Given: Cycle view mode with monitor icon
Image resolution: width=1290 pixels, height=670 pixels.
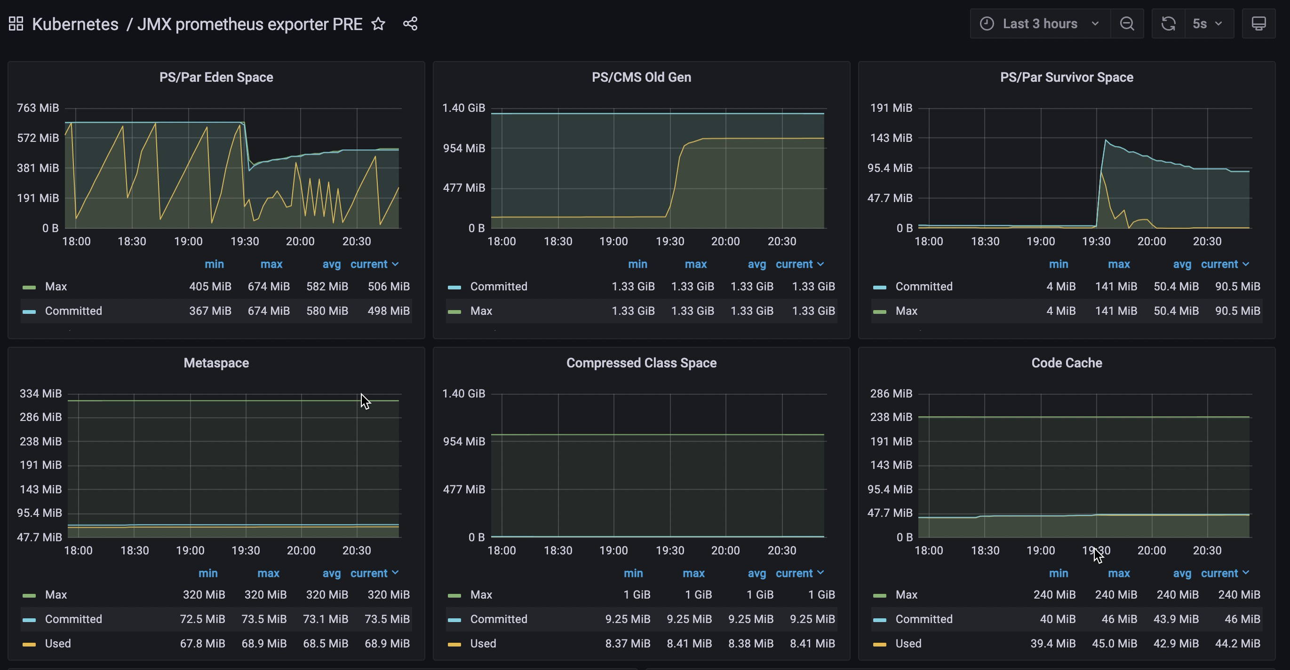Looking at the screenshot, I should (1258, 23).
